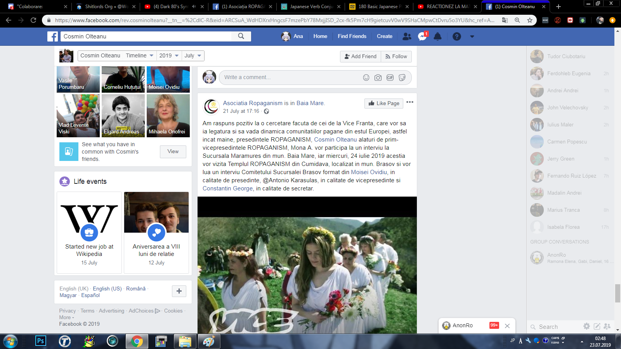The image size is (621, 349).
Task: Insert an emoji in comment box
Action: click(x=366, y=78)
